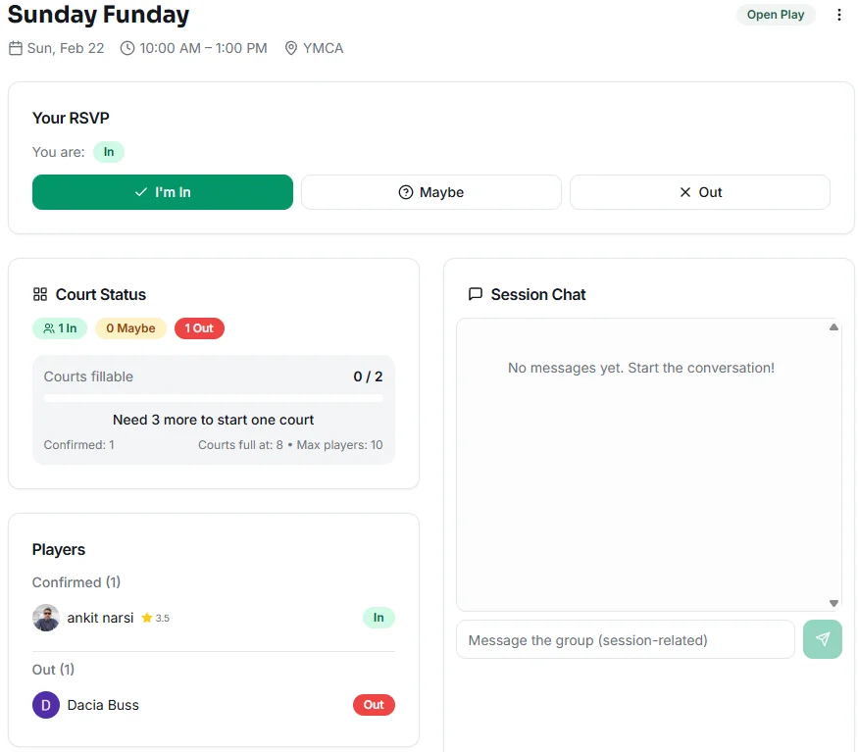
Task: Click the chat scrollbar up arrow
Action: coord(833,325)
